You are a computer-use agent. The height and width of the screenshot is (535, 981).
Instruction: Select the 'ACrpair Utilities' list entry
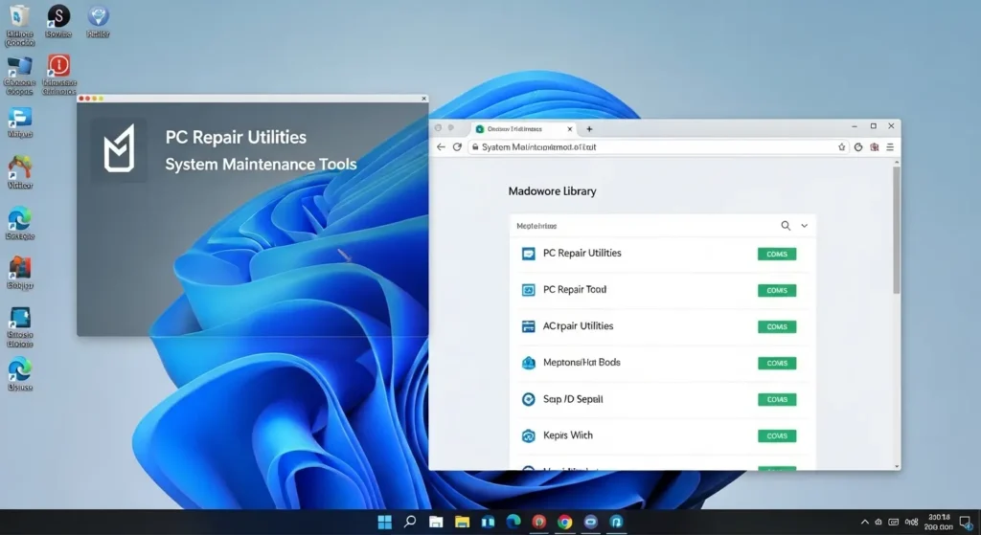[663, 326]
